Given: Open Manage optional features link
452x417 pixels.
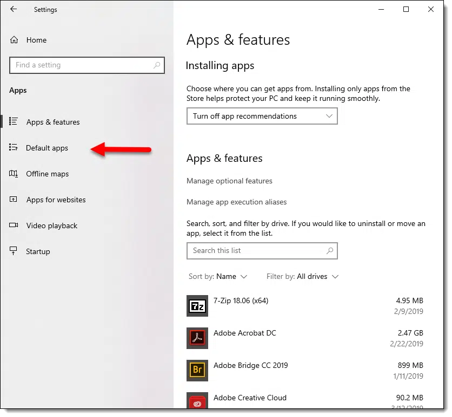Looking at the screenshot, I should (229, 181).
